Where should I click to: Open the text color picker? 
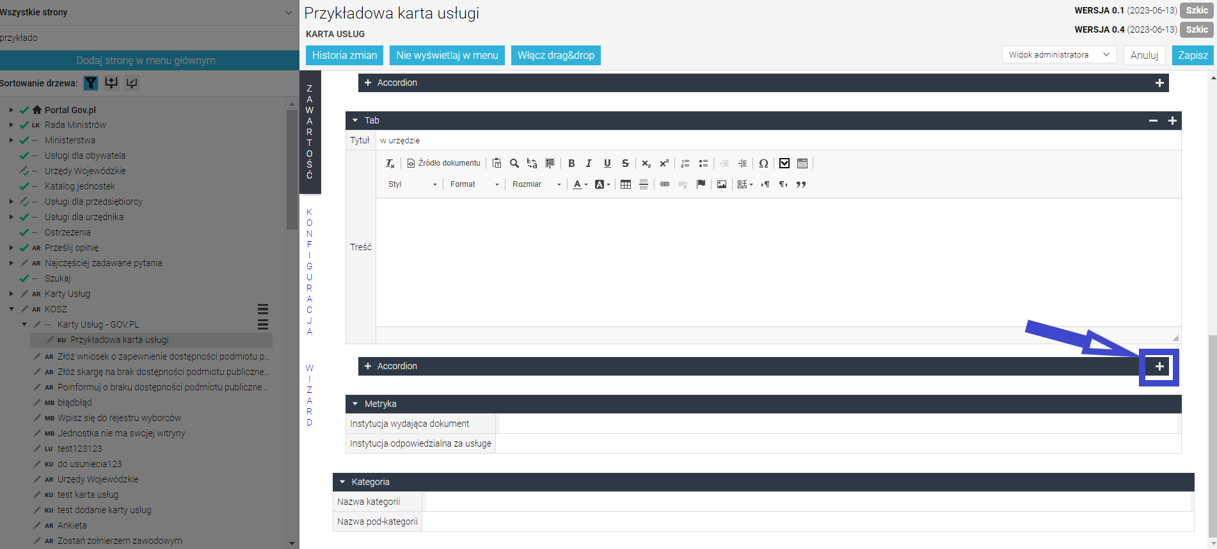580,184
